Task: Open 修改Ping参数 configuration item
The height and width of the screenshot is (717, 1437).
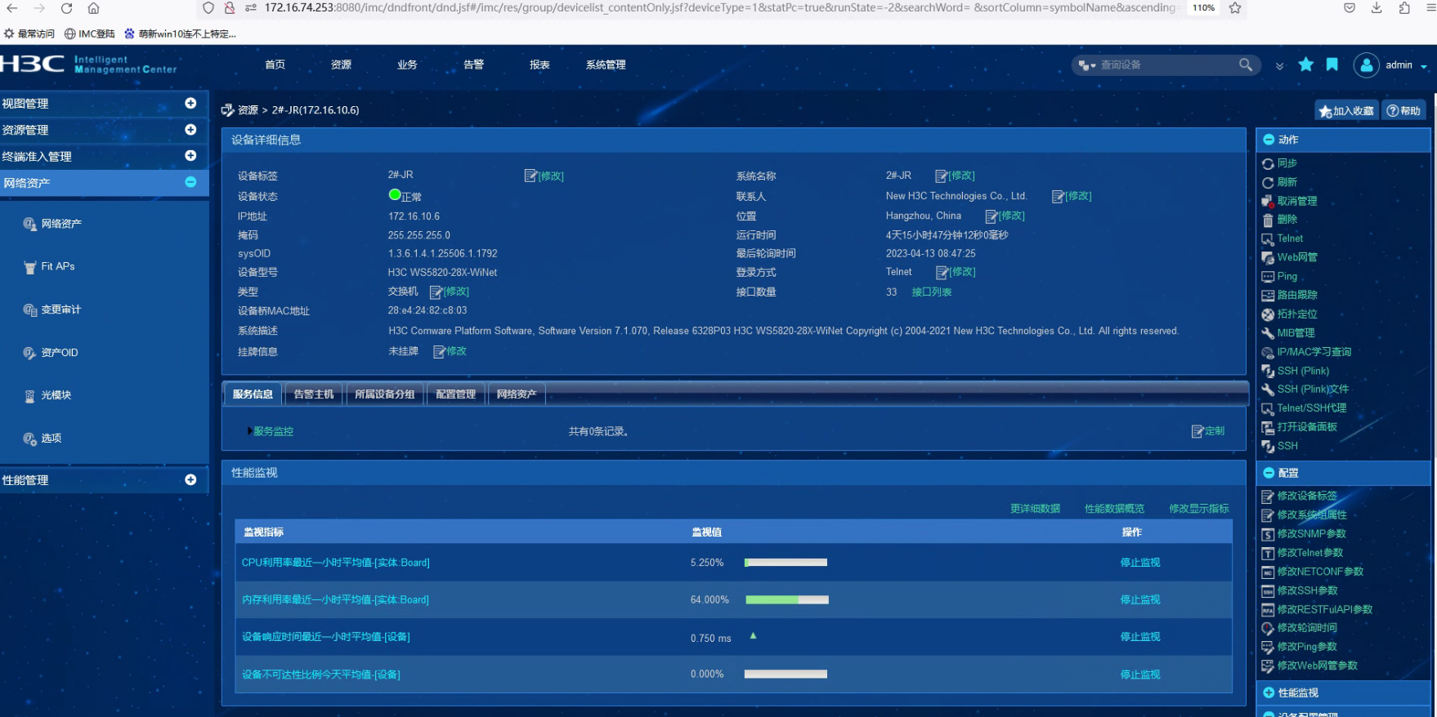Action: (x=1307, y=647)
